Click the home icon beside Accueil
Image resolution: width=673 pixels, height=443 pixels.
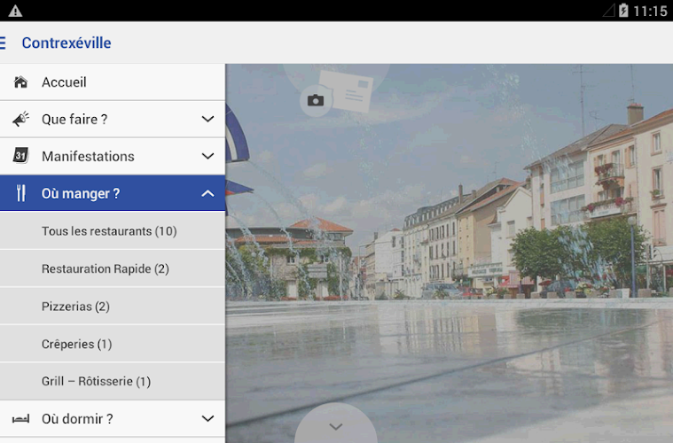[20, 82]
